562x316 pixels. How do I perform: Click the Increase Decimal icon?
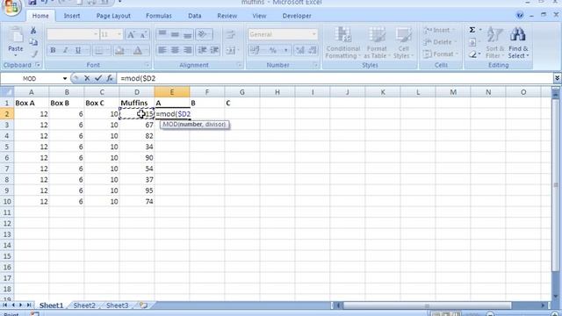pos(299,50)
